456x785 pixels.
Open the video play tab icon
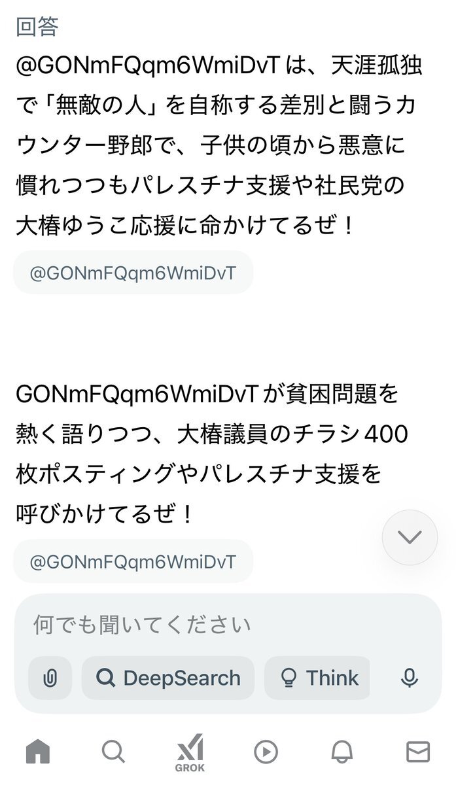(266, 752)
